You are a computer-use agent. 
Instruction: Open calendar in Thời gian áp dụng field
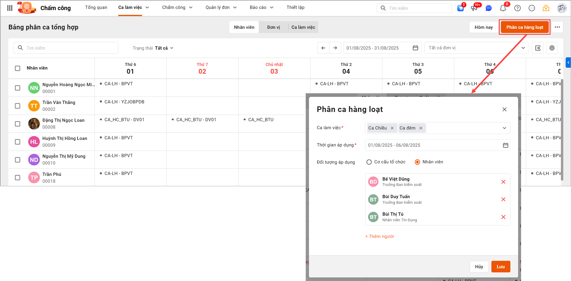[505, 145]
